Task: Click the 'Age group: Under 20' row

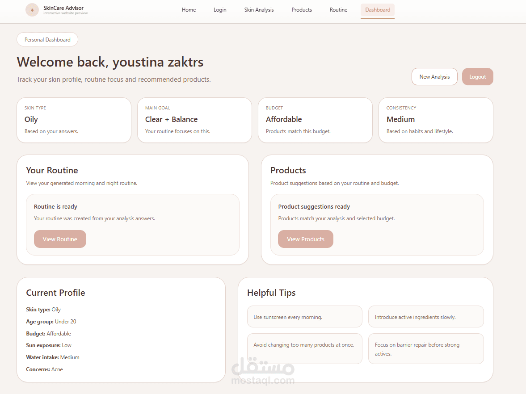Action: pos(51,322)
